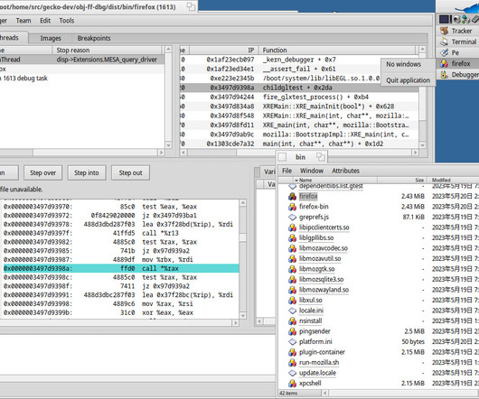Screen dimensions: 479x399
Task: Click the firefox file icon in bin window
Action: (292, 196)
